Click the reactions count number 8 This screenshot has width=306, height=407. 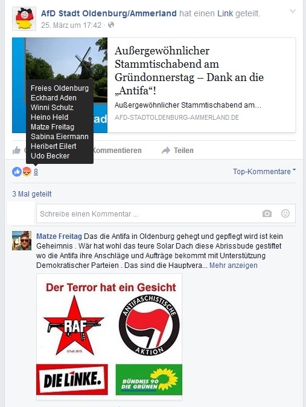(36, 172)
